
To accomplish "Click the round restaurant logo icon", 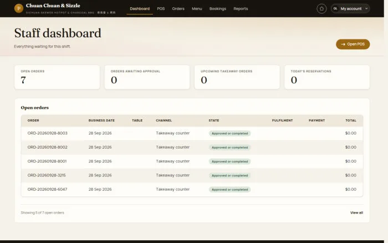I will (x=18, y=8).
